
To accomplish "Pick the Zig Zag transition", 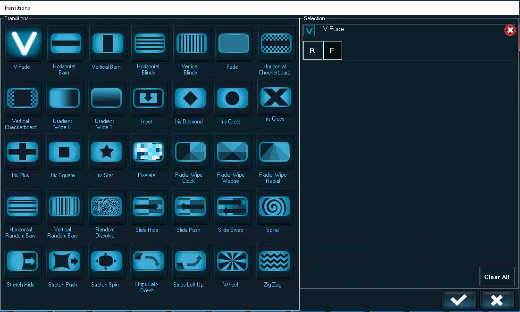I will point(273,261).
